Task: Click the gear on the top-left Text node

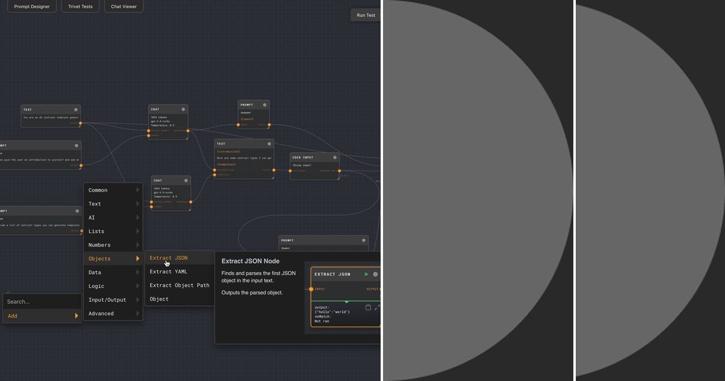Action: (x=76, y=109)
